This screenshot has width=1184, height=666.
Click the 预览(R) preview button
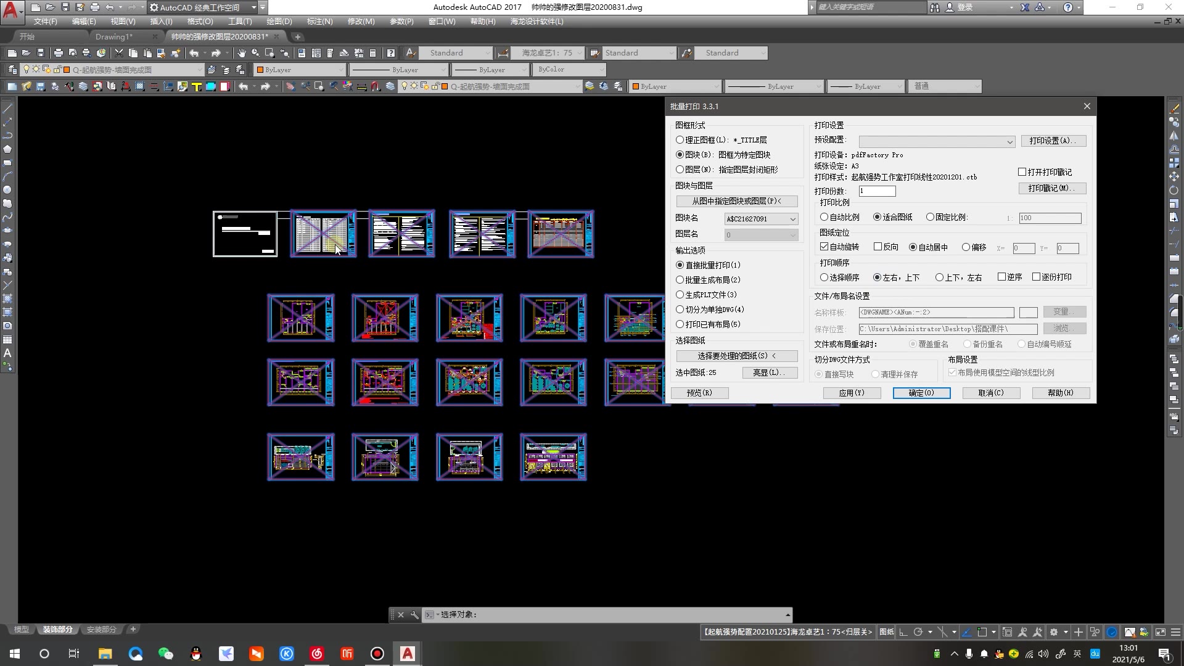click(x=699, y=393)
